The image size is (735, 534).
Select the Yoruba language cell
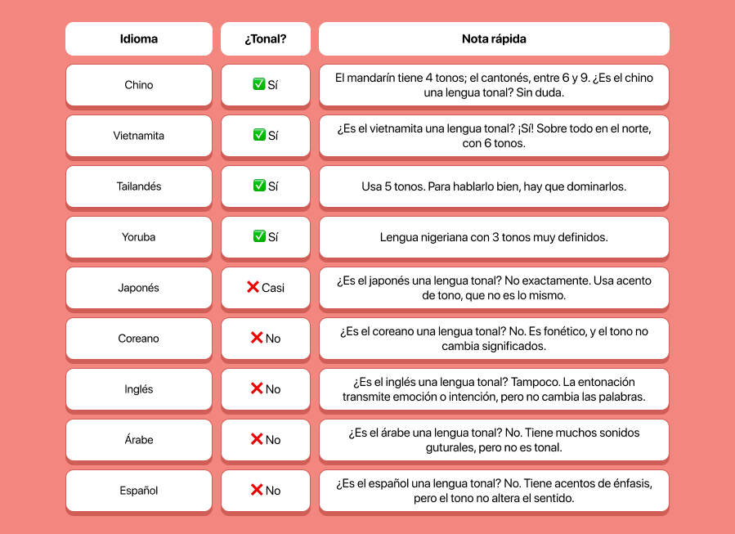[x=139, y=237]
